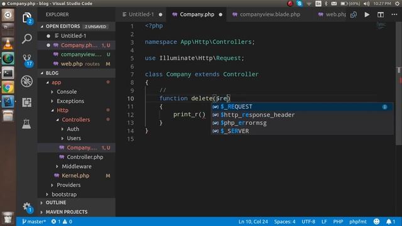Choose the $http_response_header suggestion

click(x=302, y=115)
